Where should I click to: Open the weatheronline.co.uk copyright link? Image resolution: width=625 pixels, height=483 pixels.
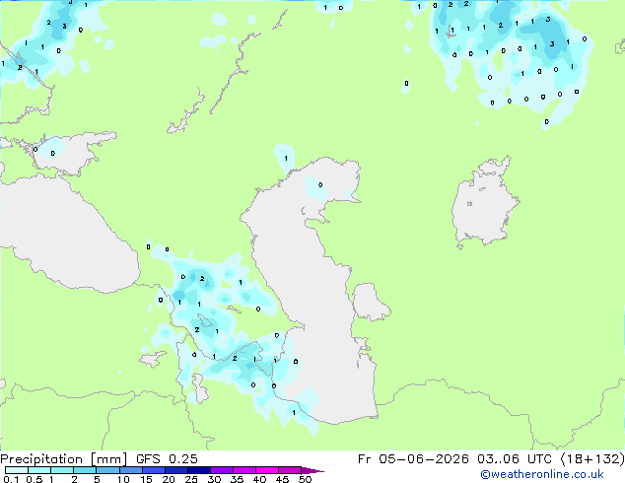coord(542,474)
